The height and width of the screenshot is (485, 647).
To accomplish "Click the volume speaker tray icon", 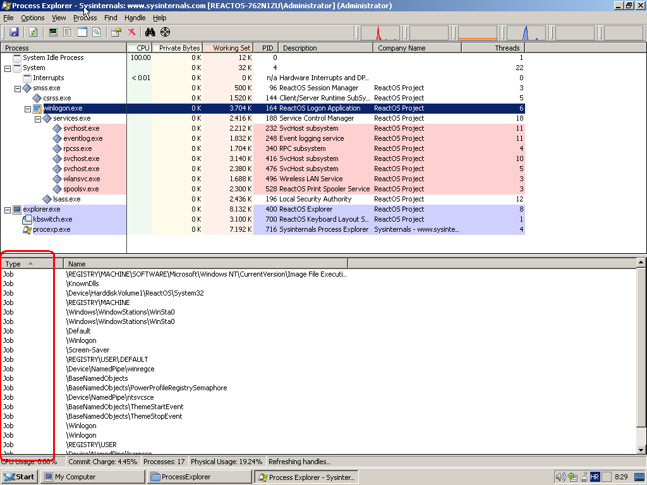I will [560, 477].
